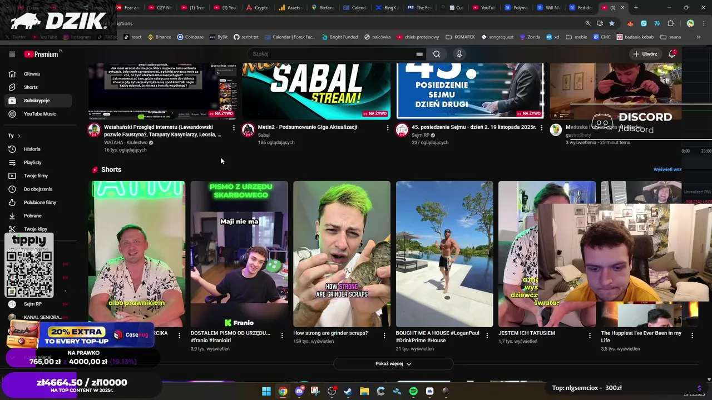Click the Sabal channel avatar
Screen dimensions: 712x400
pyautogui.click(x=248, y=130)
